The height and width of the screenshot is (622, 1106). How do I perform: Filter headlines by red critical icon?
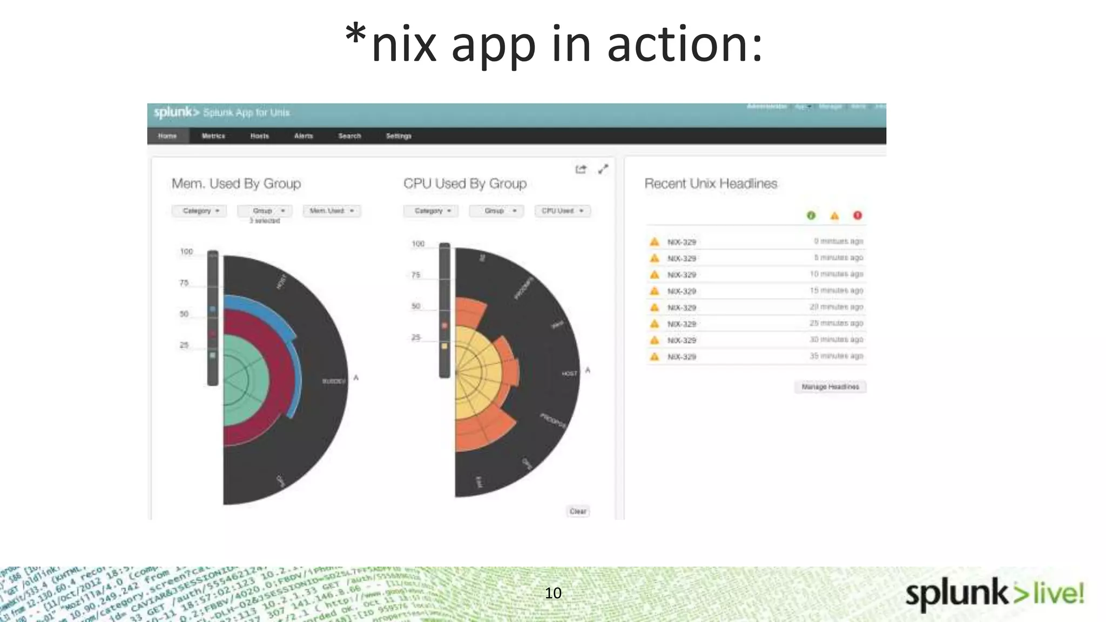click(858, 215)
